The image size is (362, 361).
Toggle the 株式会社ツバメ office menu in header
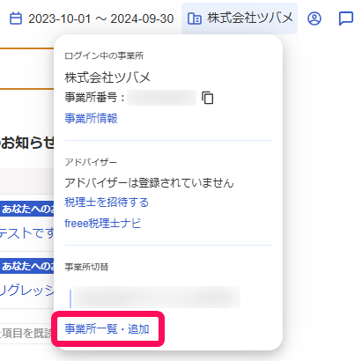pyautogui.click(x=240, y=18)
